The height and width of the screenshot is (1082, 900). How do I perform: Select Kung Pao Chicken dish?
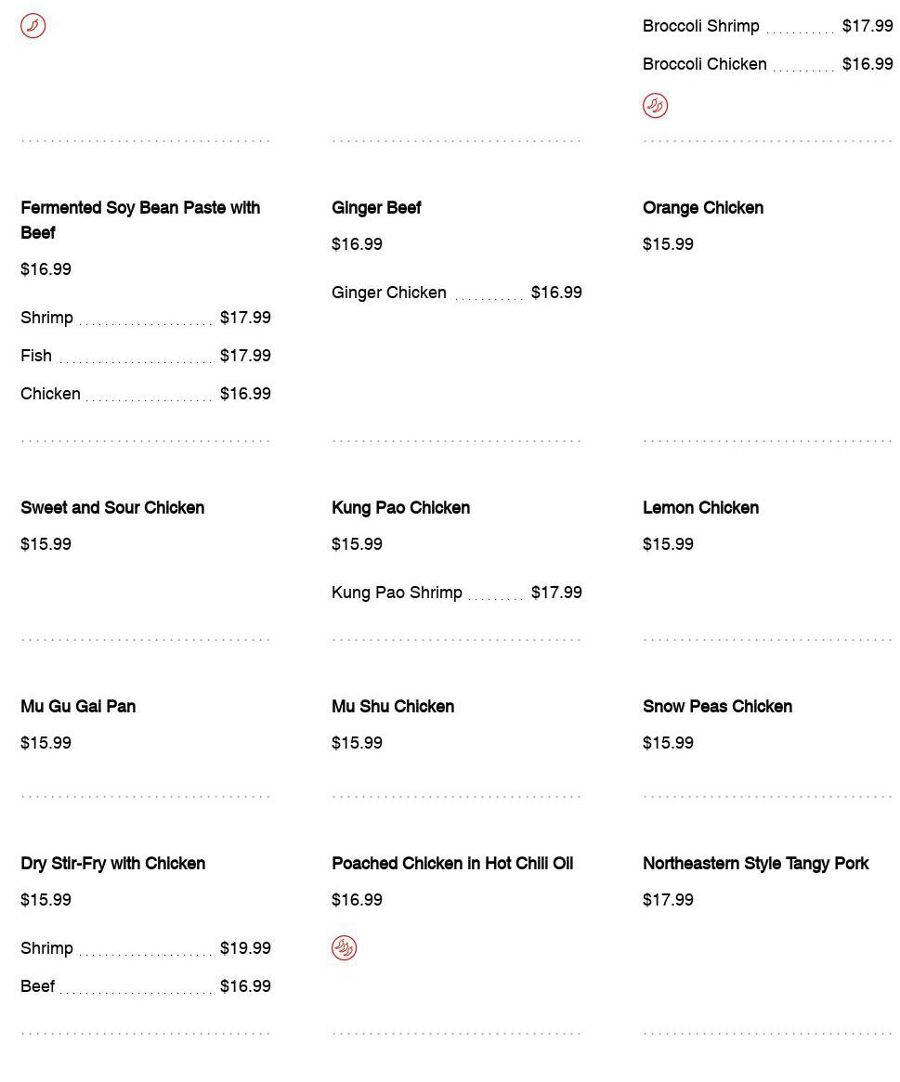point(400,508)
